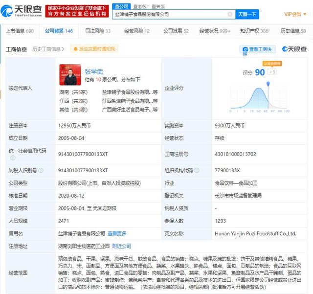Click the bell icon in 发生变更时通知我

75,49
